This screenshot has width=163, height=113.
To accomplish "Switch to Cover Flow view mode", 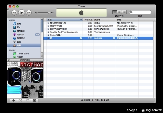I will [x=124, y=12].
